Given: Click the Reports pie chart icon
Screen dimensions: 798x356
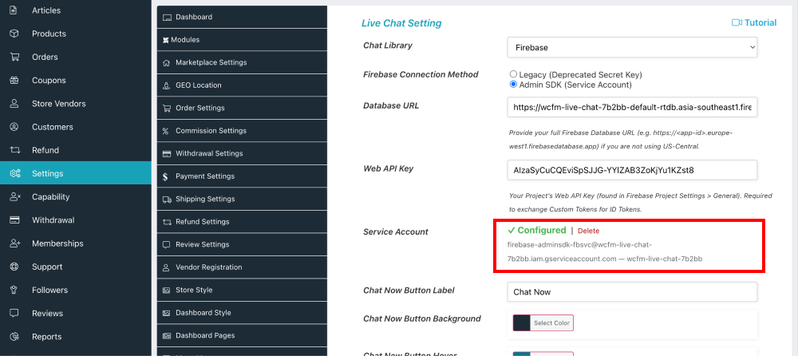Looking at the screenshot, I should 14,337.
